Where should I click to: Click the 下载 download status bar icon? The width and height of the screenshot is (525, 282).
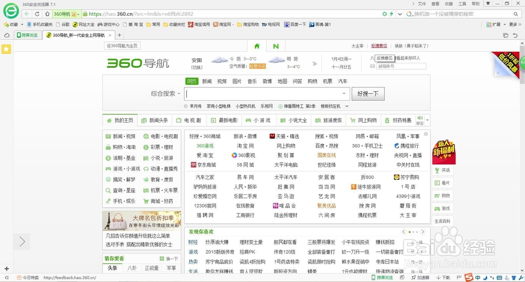pyautogui.click(x=443, y=277)
